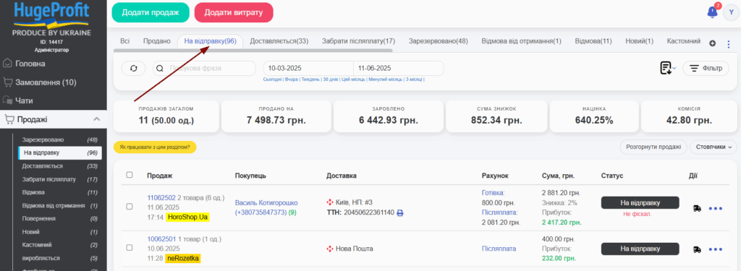Click the horizontal scrollbar under the tabs
This screenshot has width=741, height=271.
pos(253,50)
